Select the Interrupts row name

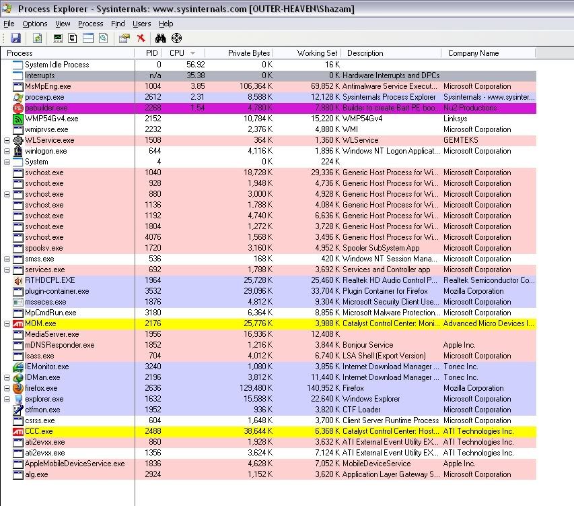pos(40,75)
